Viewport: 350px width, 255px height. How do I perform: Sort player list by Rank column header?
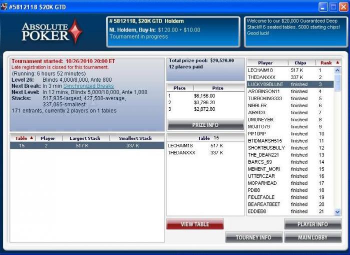pyautogui.click(x=328, y=63)
